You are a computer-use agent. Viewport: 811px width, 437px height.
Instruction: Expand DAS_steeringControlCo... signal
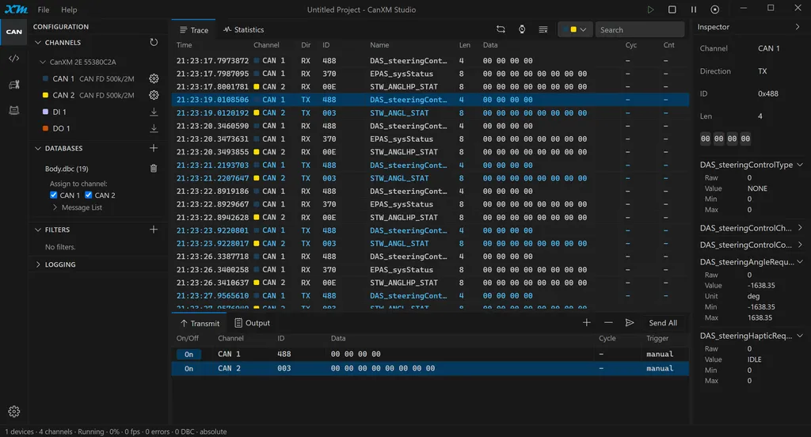pyautogui.click(x=800, y=245)
